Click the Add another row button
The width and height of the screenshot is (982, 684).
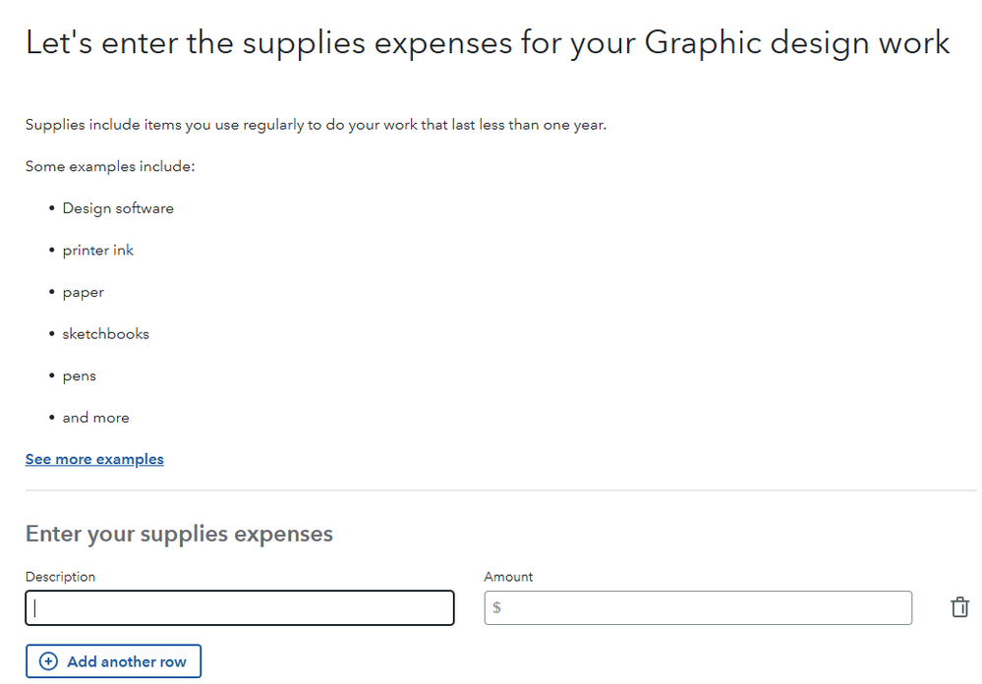[x=113, y=660]
